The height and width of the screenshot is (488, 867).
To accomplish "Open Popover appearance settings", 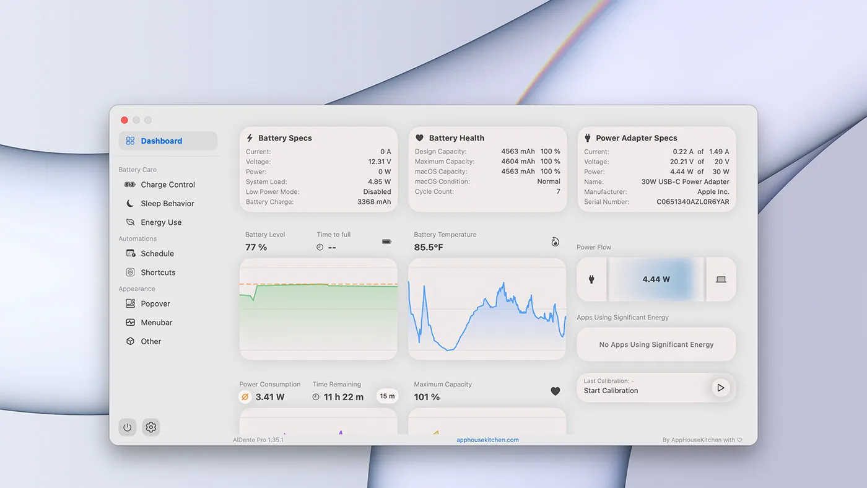I will pos(155,303).
